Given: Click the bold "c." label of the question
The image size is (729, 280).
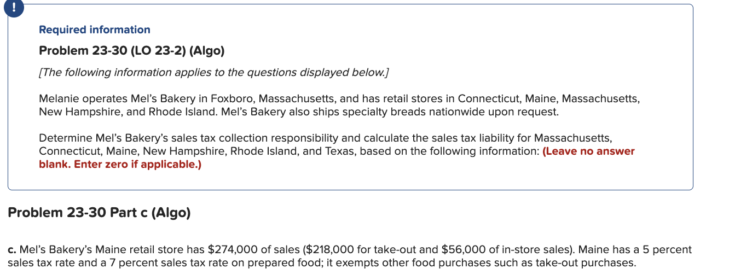Looking at the screenshot, I should click(x=13, y=250).
